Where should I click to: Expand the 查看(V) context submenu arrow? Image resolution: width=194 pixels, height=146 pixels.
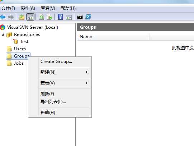[87, 83]
